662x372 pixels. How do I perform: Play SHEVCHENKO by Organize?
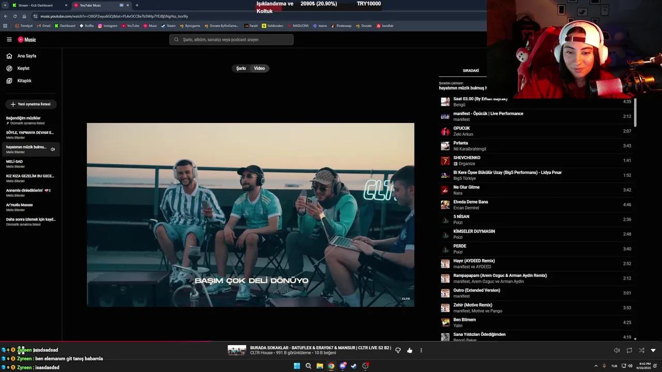536,161
